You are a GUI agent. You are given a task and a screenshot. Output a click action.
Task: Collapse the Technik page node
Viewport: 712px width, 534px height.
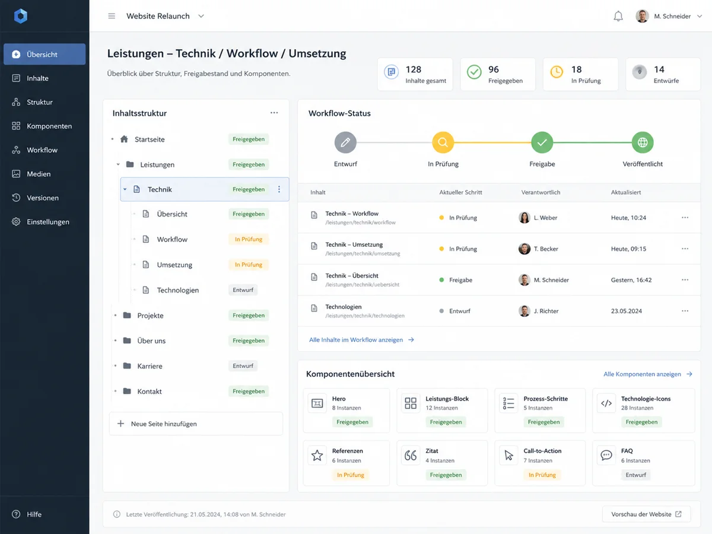[x=125, y=189]
